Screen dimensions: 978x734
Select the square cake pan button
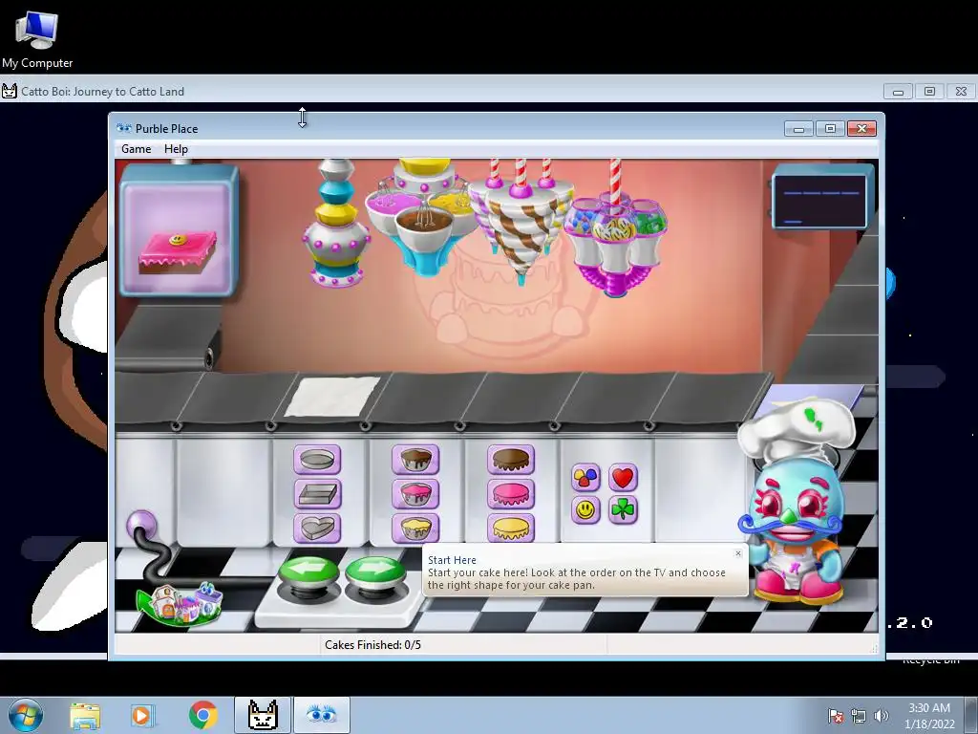coord(317,494)
